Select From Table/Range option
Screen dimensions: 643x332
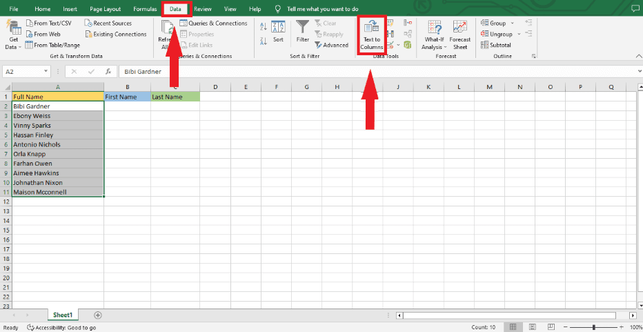[x=52, y=45]
